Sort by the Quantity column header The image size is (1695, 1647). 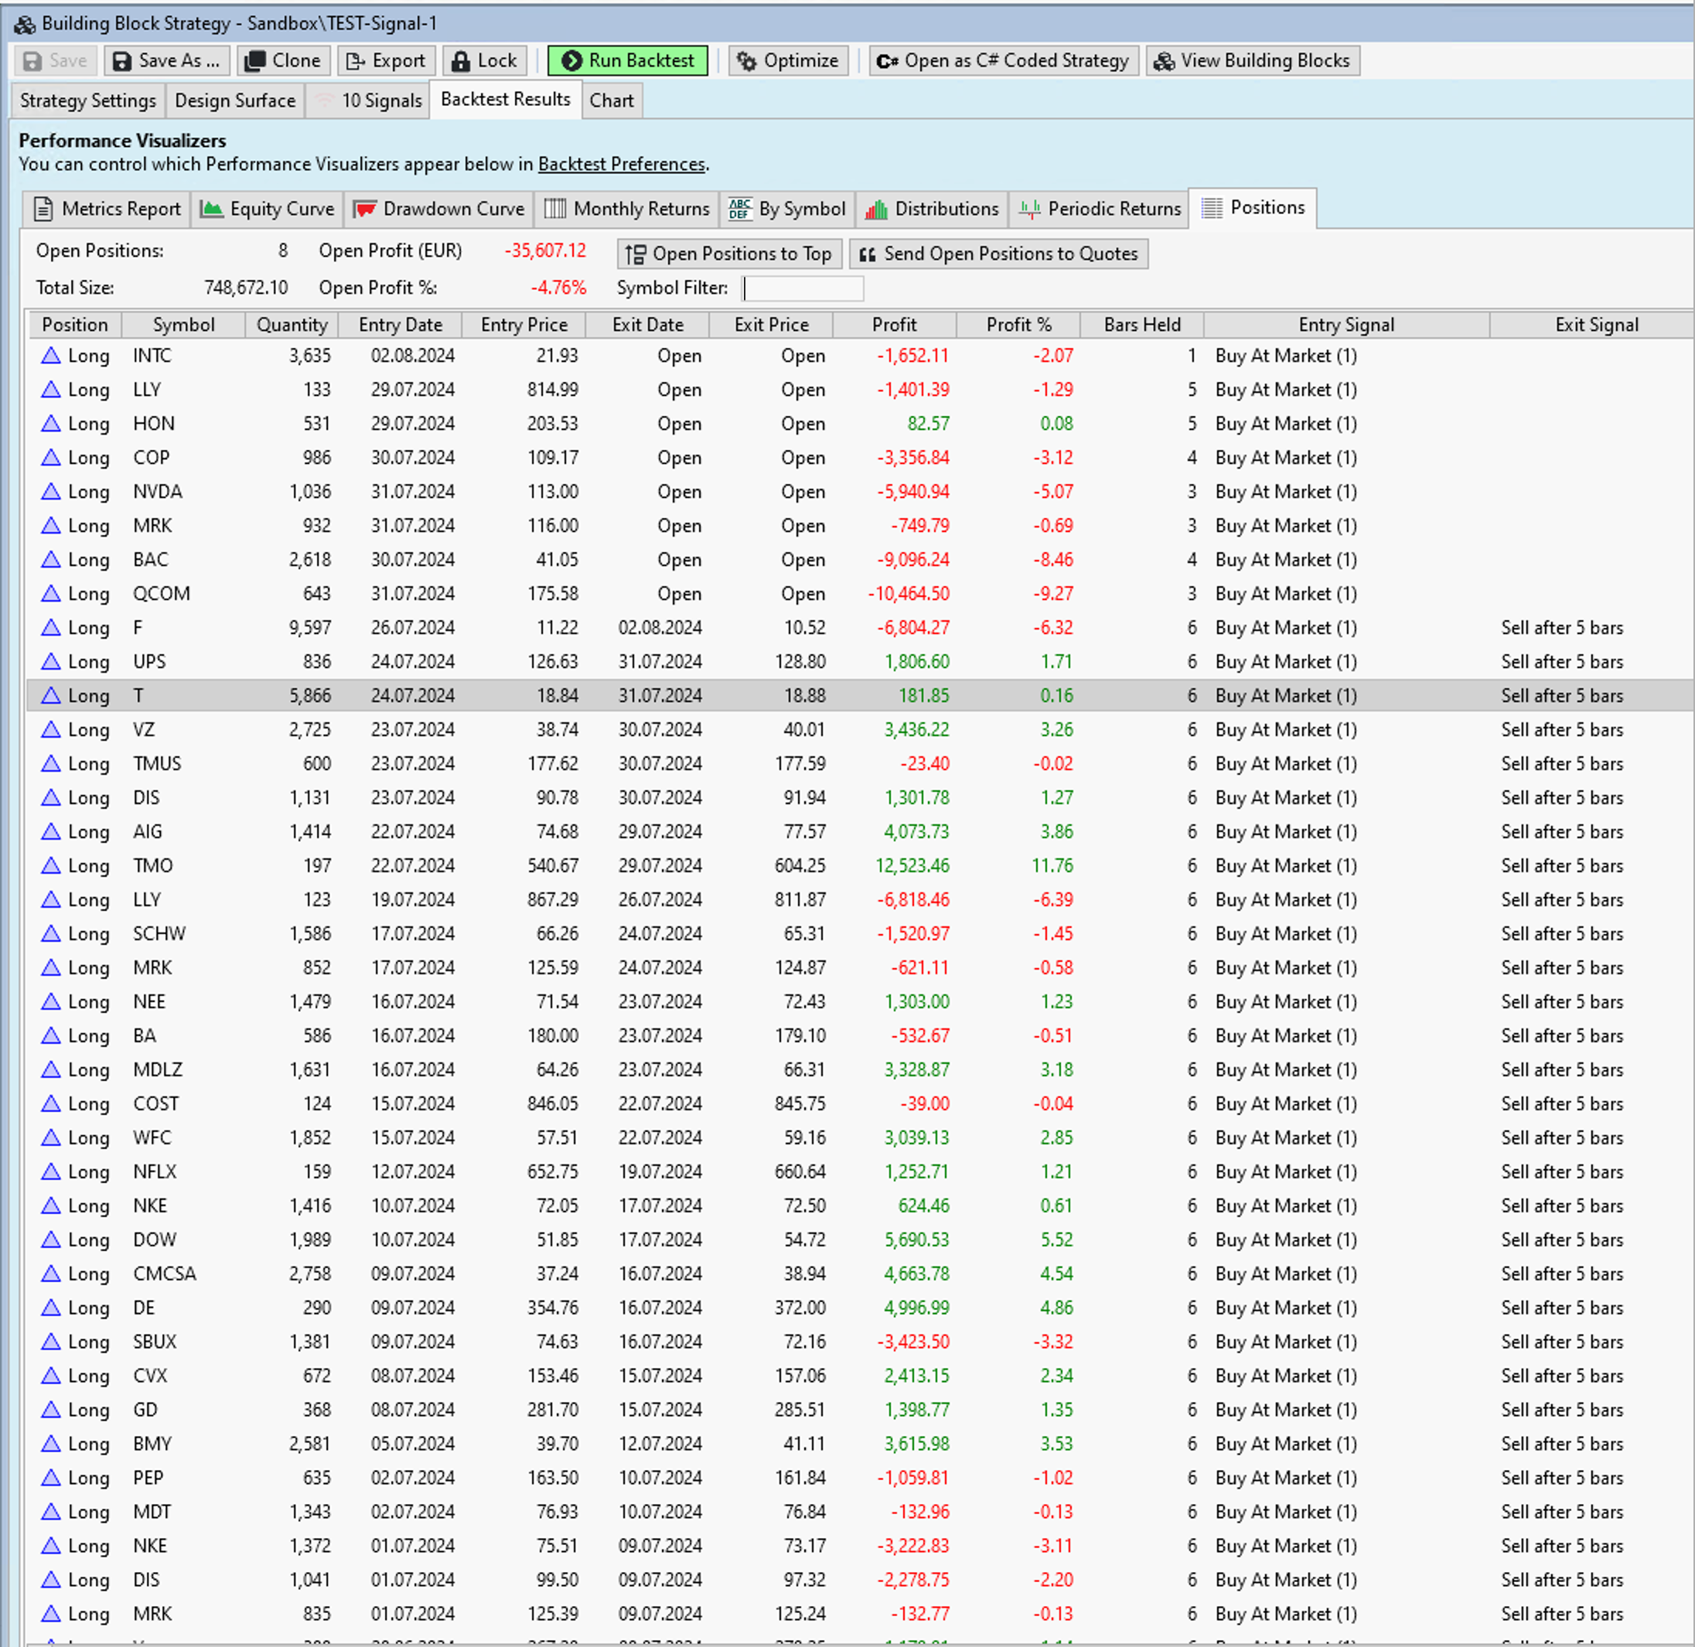292,326
